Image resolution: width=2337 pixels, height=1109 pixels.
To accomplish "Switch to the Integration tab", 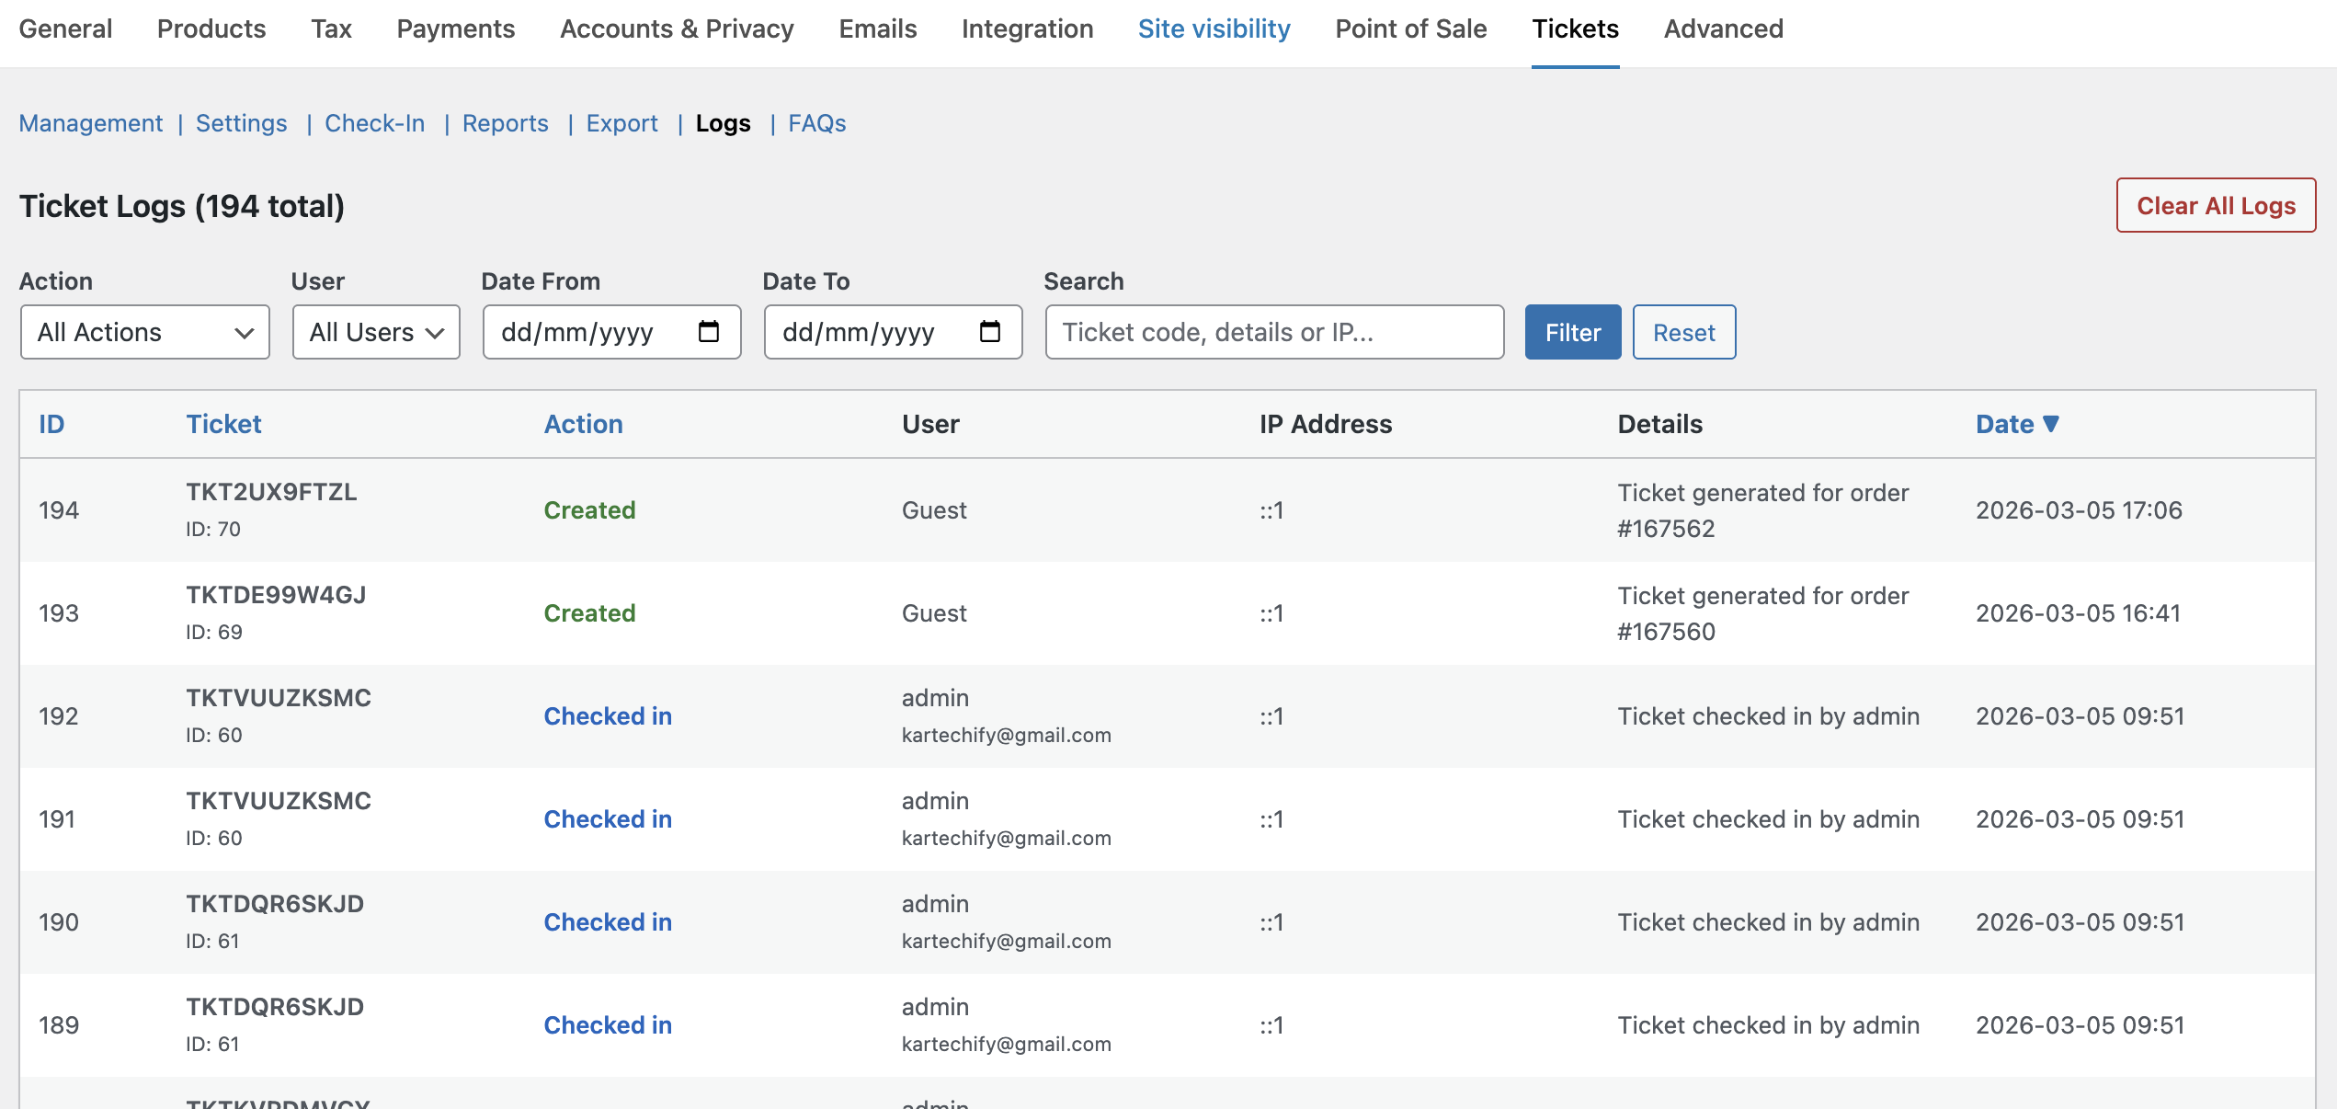I will (1028, 29).
